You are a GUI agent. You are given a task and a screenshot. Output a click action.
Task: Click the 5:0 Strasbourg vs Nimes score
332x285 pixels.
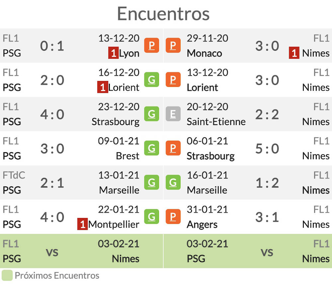(x=267, y=149)
